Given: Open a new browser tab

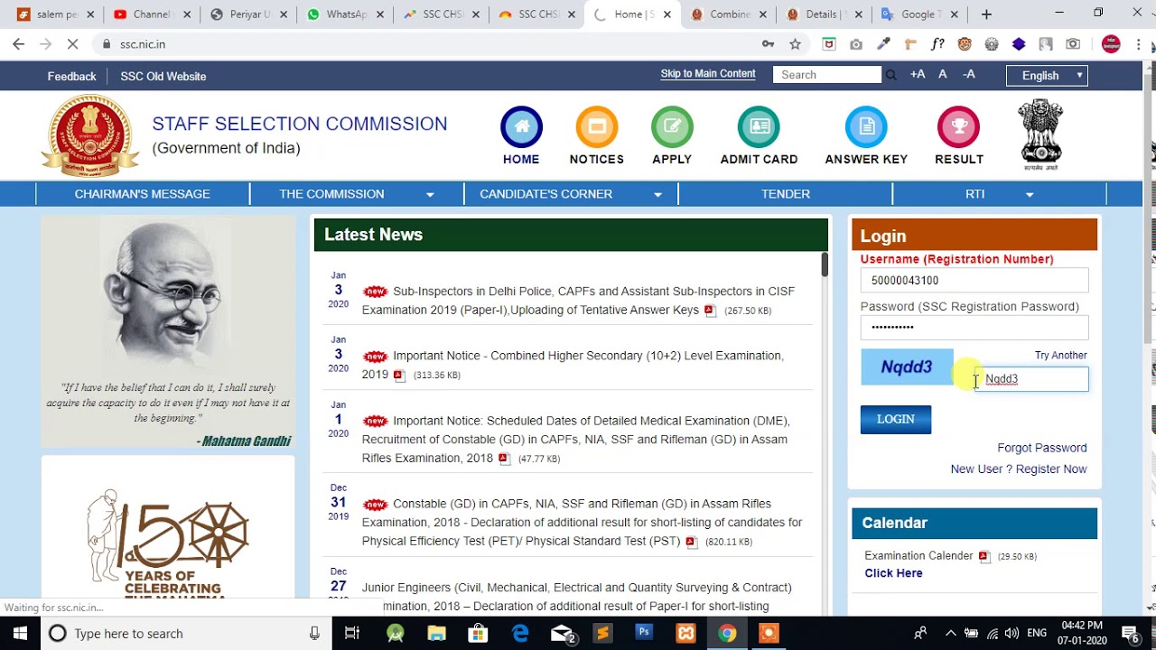Looking at the screenshot, I should [986, 14].
